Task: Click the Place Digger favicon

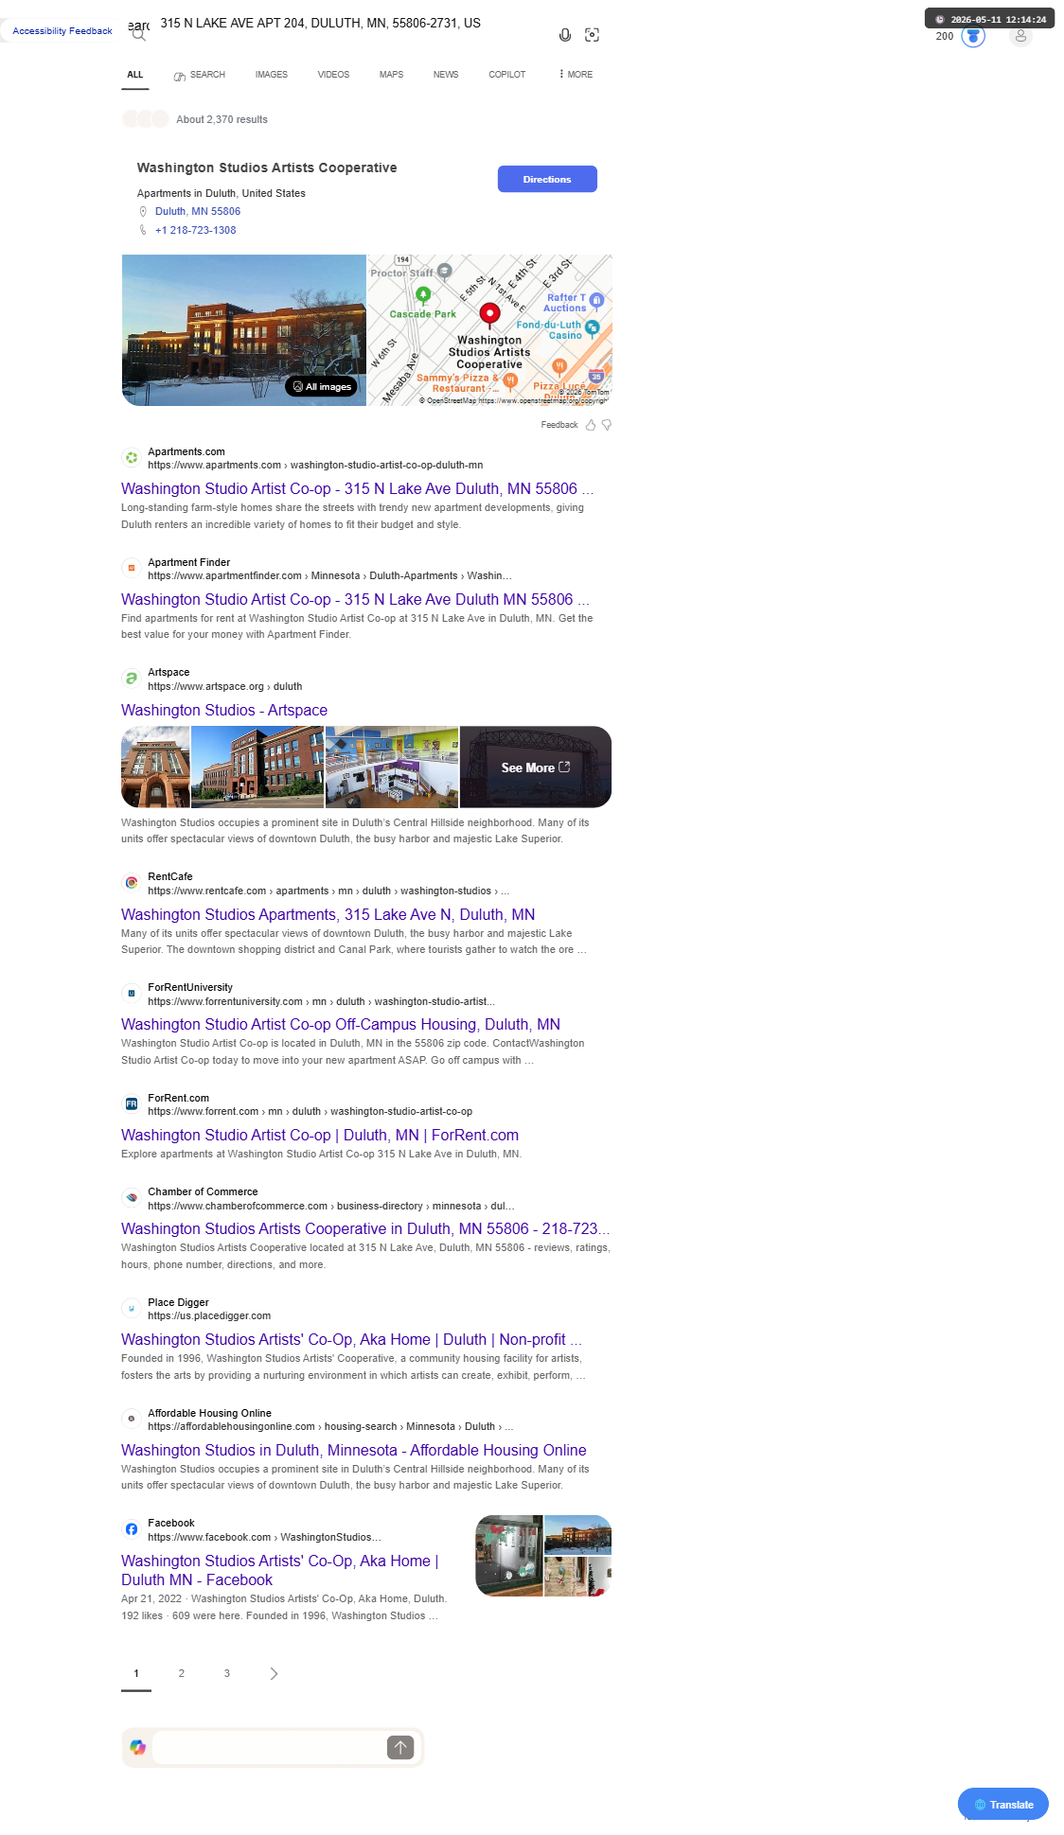Action: point(132,1309)
